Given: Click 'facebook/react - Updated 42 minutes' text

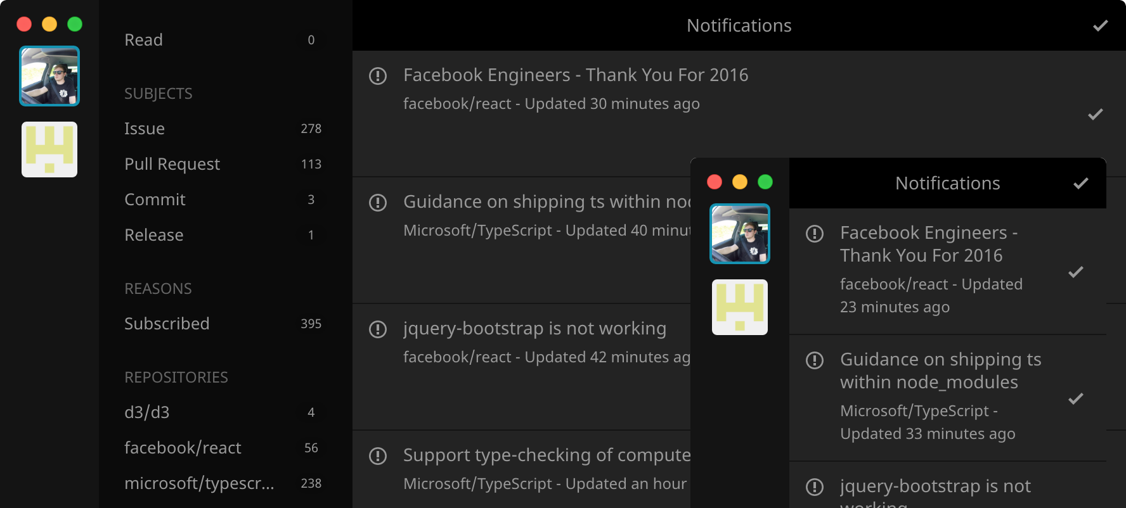Looking at the screenshot, I should 547,357.
